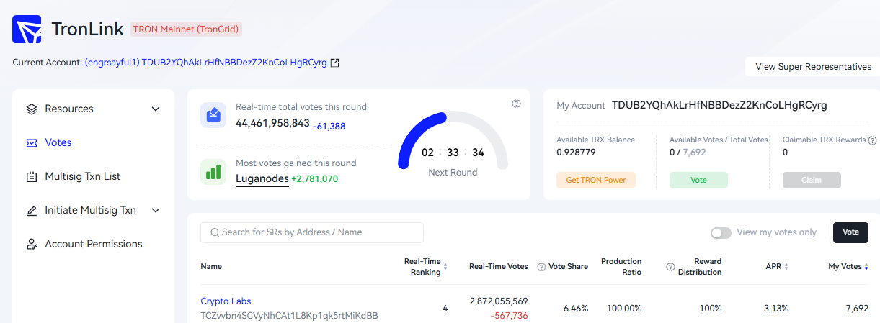The height and width of the screenshot is (323, 880).
Task: Open help icon beside Claimable TRX Rewards
Action: [x=872, y=140]
